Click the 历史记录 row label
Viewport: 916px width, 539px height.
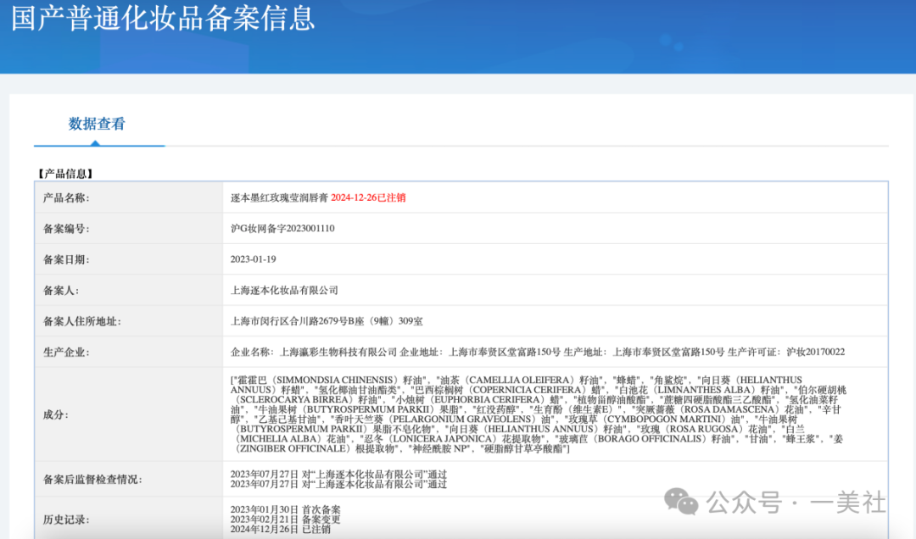(64, 520)
